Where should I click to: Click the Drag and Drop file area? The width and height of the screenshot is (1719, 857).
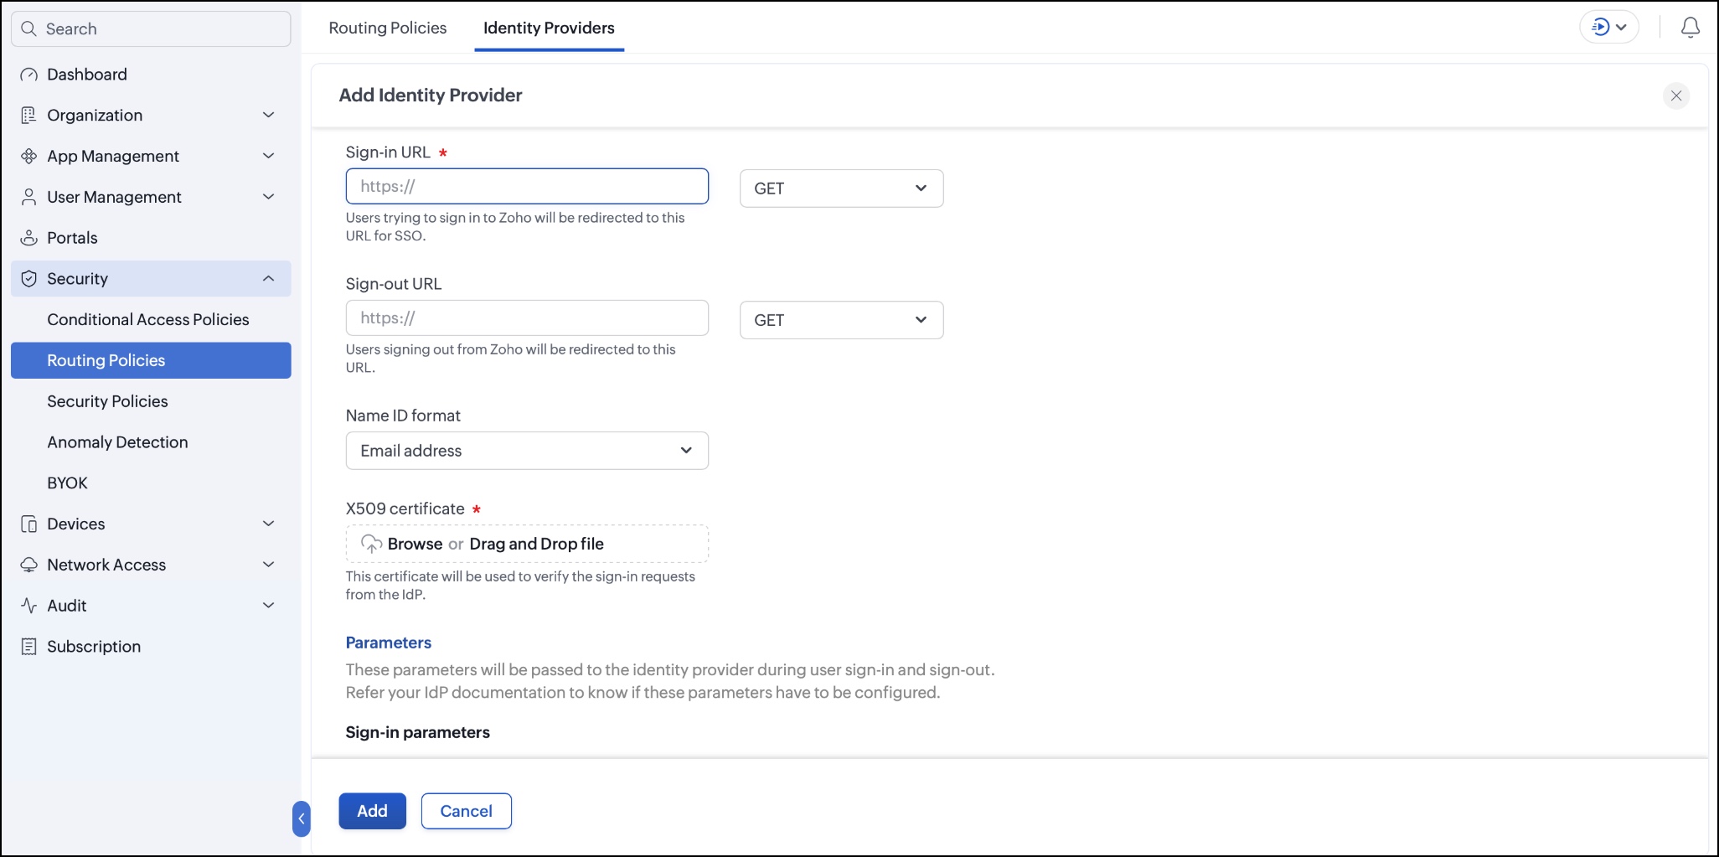point(536,544)
